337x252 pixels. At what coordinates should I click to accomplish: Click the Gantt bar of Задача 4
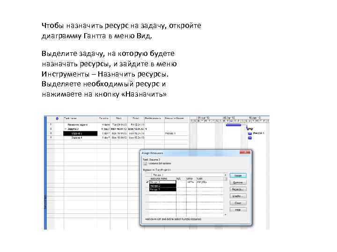[x=250, y=138]
